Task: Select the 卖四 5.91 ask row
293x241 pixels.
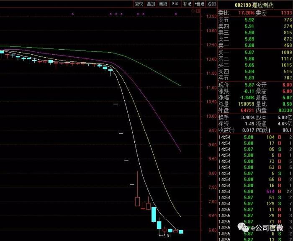Action: point(255,26)
